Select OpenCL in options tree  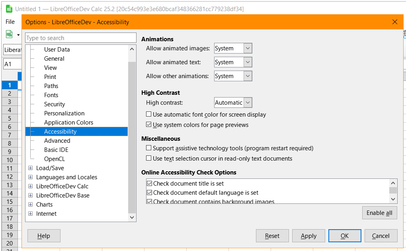coord(55,159)
